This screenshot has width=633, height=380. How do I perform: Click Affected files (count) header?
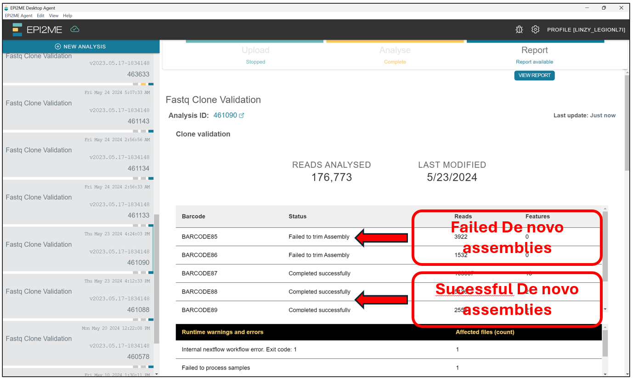pyautogui.click(x=485, y=332)
